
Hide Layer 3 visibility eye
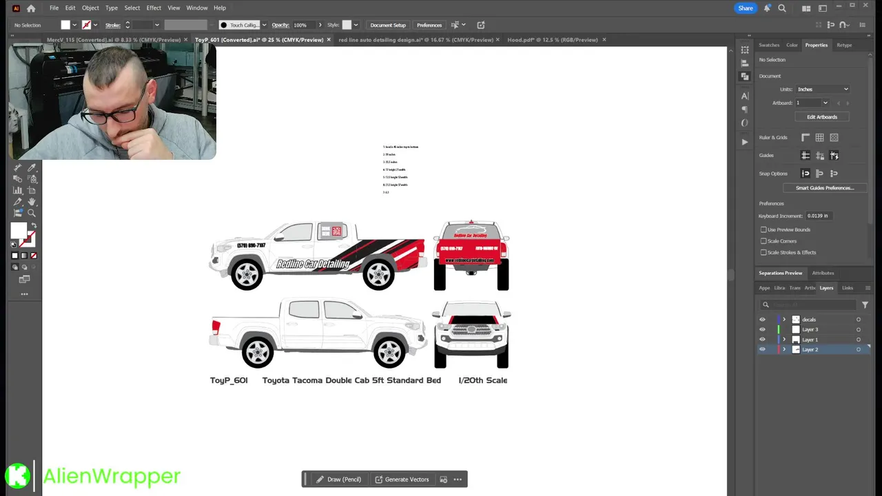(x=762, y=329)
